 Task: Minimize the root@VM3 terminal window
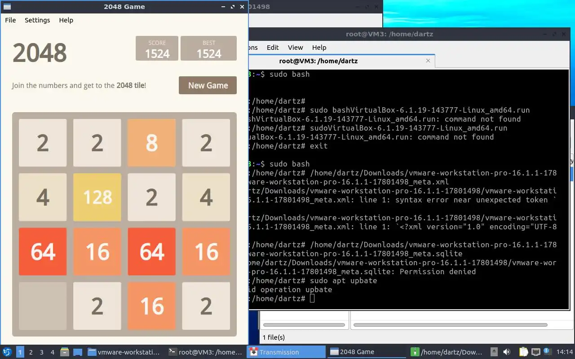[x=545, y=34]
